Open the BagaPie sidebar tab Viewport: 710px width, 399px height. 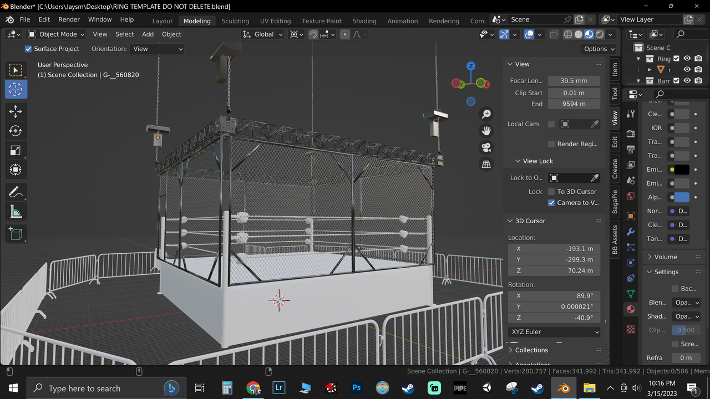coord(615,202)
